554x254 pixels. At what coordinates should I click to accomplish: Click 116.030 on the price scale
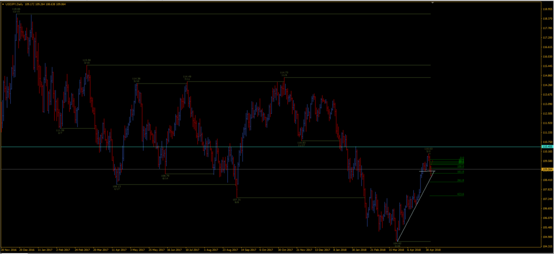point(548,57)
